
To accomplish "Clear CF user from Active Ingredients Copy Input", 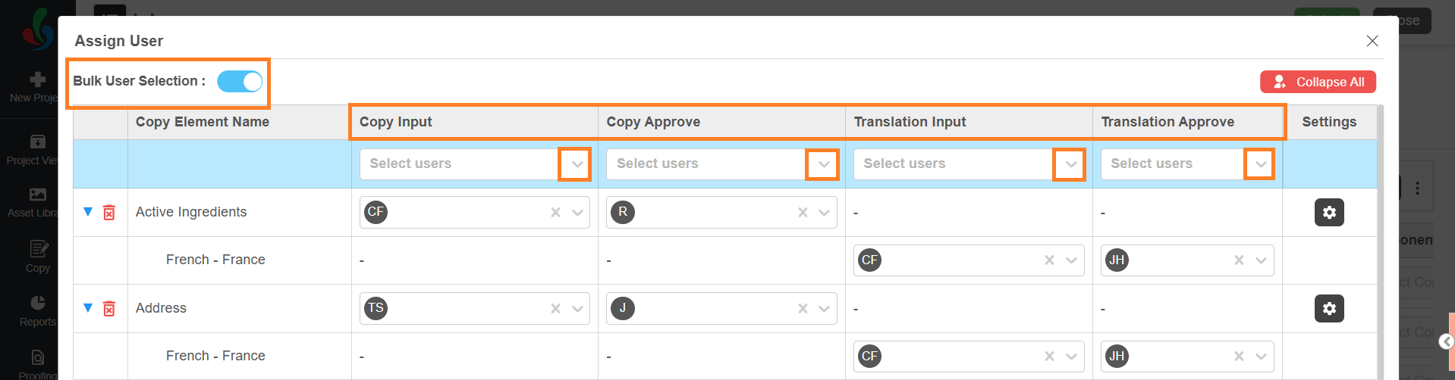I will pos(555,213).
